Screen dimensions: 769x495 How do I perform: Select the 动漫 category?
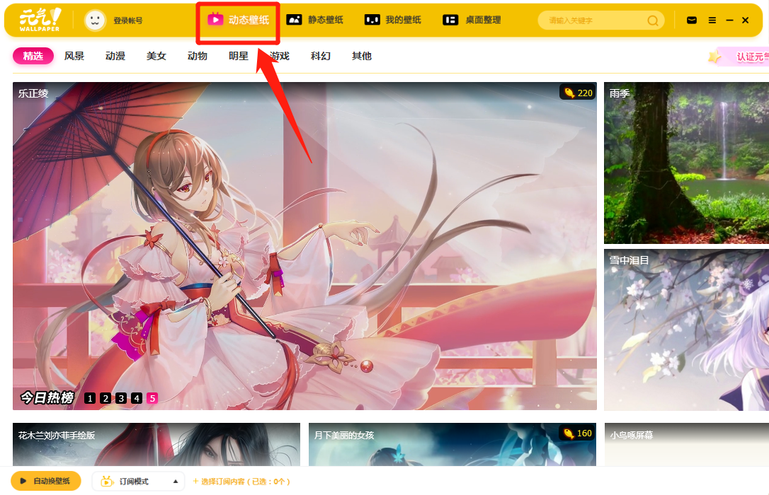[115, 56]
